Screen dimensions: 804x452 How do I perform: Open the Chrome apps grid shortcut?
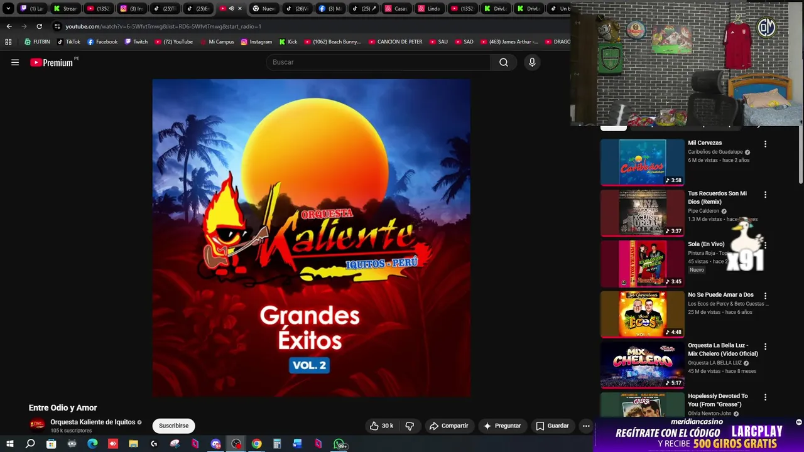pyautogui.click(x=8, y=42)
